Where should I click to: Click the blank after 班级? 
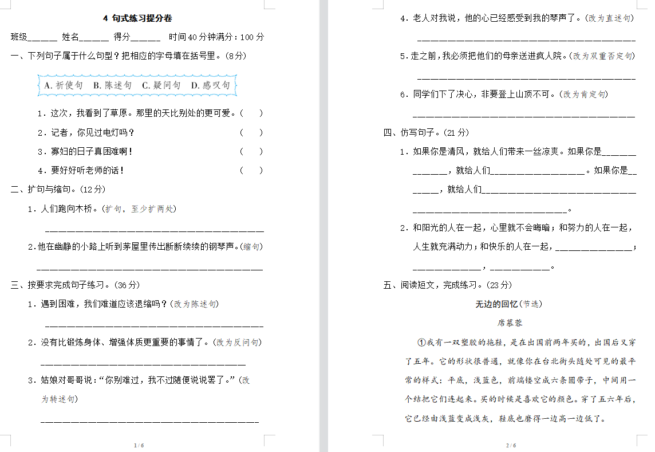click(x=42, y=38)
